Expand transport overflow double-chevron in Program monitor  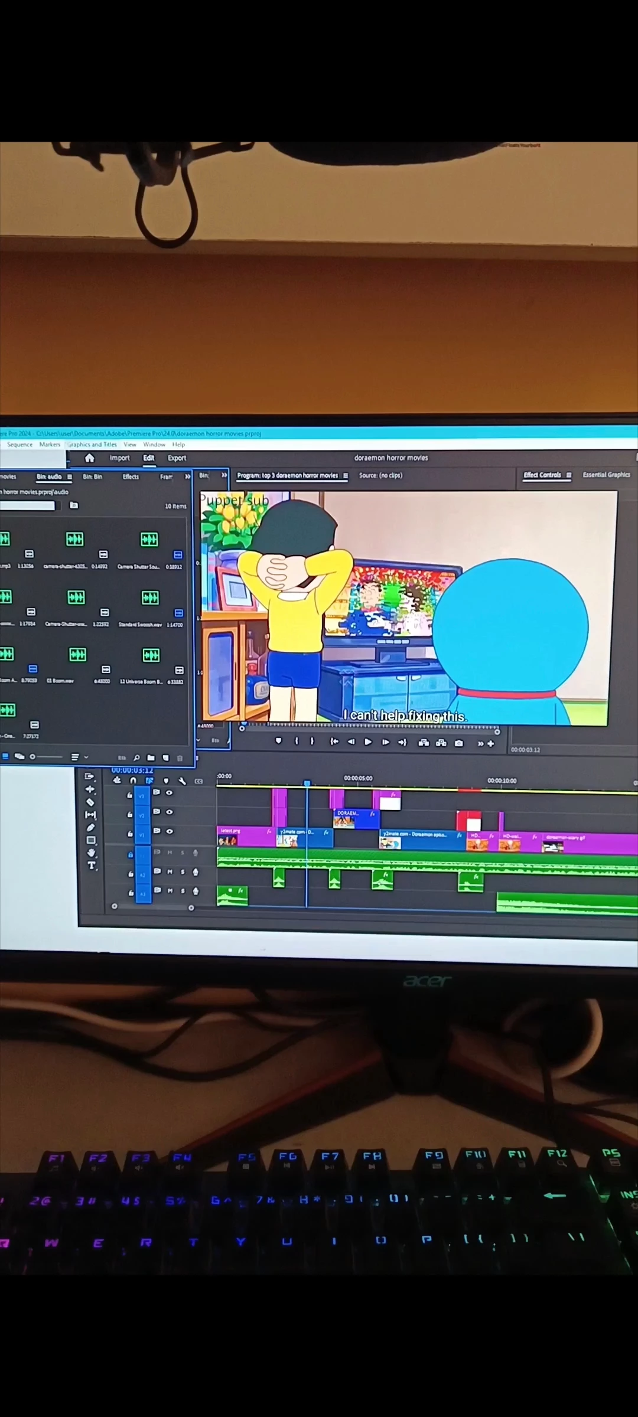coord(480,744)
